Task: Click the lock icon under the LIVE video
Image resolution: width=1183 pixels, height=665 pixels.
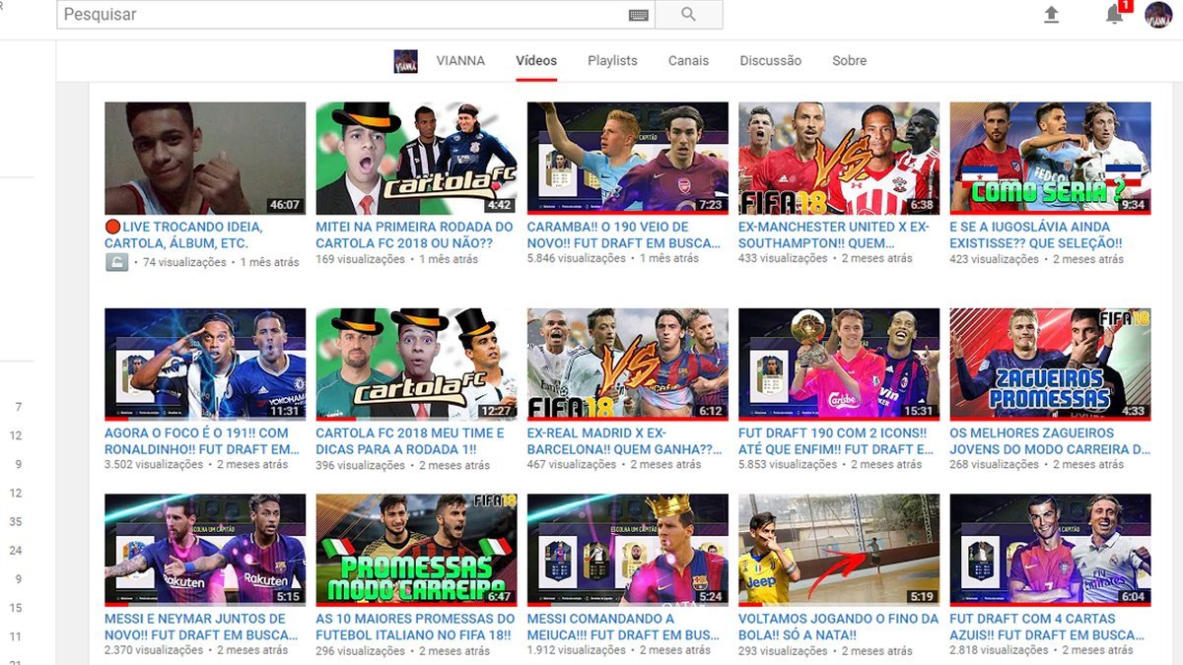Action: pos(117,262)
